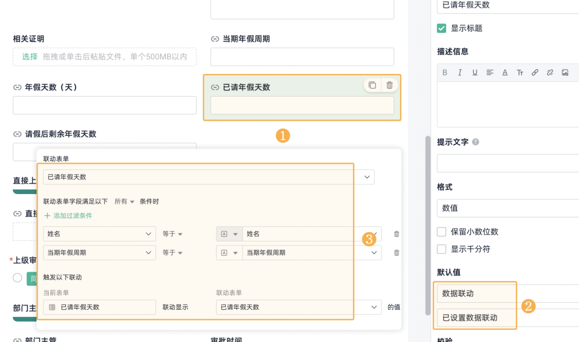The height and width of the screenshot is (342, 579).
Task: Click into the 描述信息 text area
Action: (508, 105)
